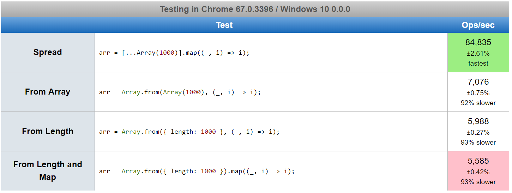Select the "Test" column header
The width and height of the screenshot is (512, 193).
click(224, 25)
